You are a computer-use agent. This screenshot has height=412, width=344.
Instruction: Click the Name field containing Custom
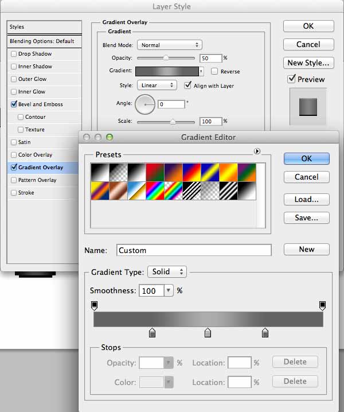point(194,250)
